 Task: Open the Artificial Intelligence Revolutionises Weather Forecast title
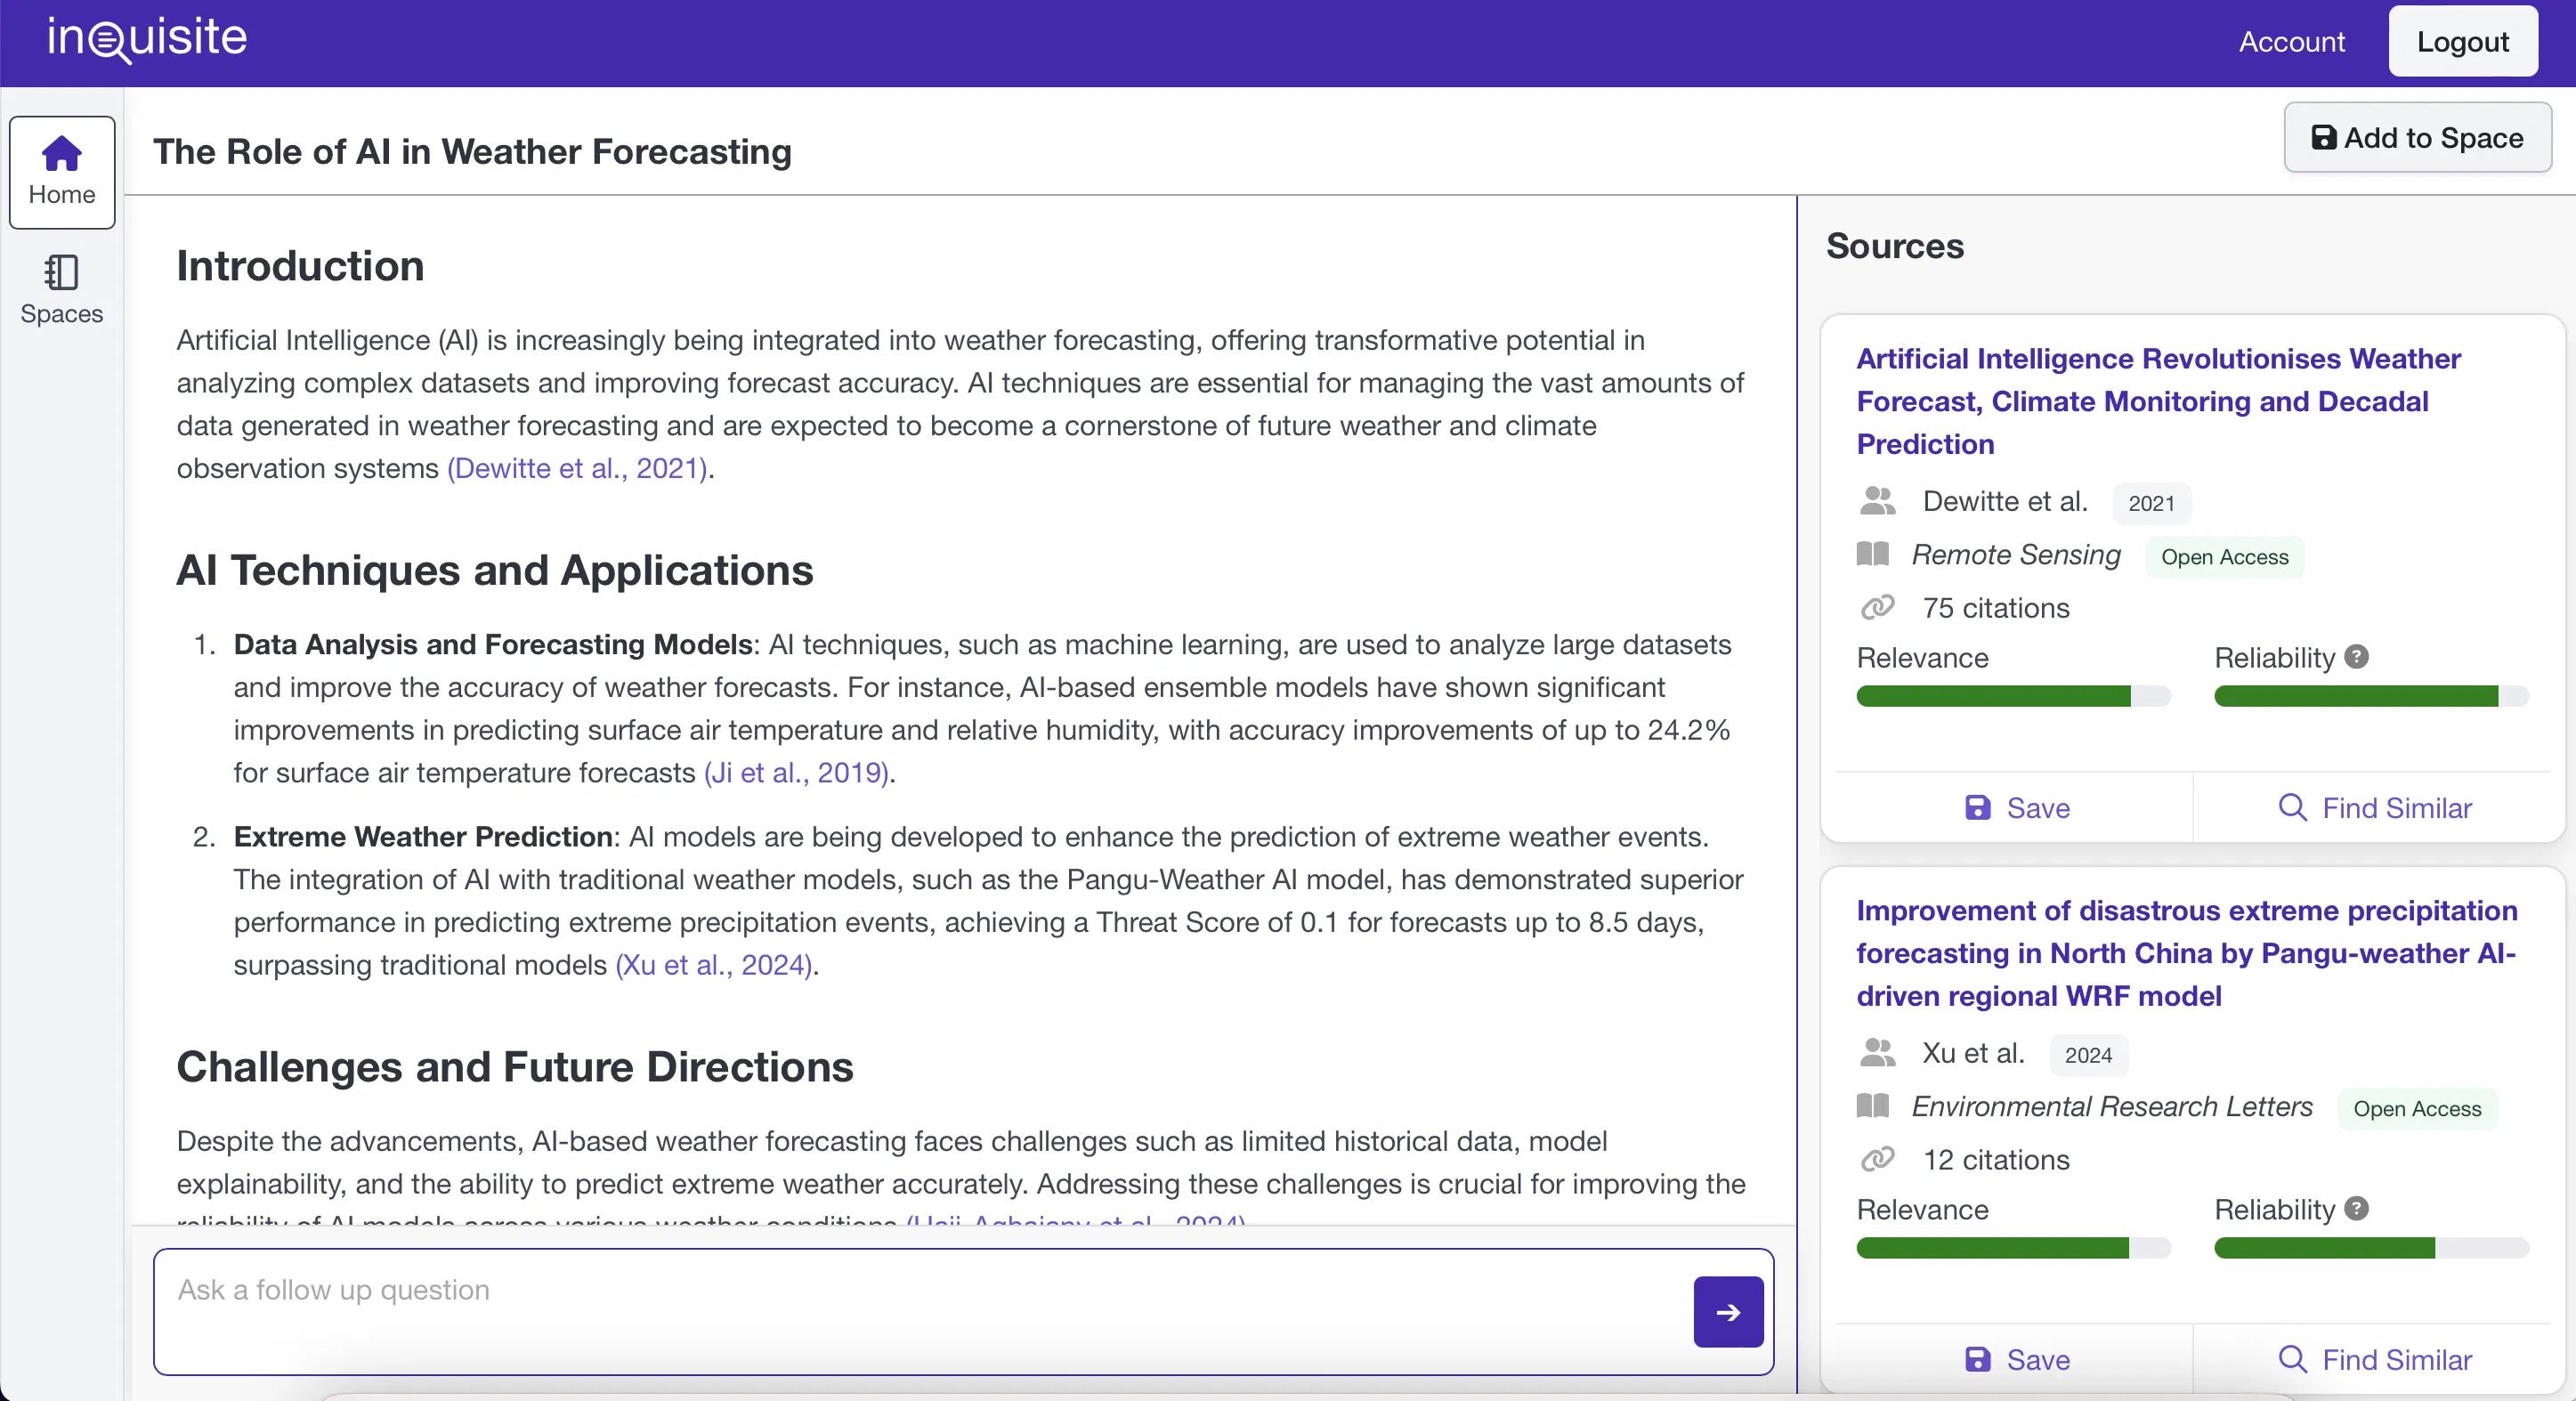point(2157,401)
